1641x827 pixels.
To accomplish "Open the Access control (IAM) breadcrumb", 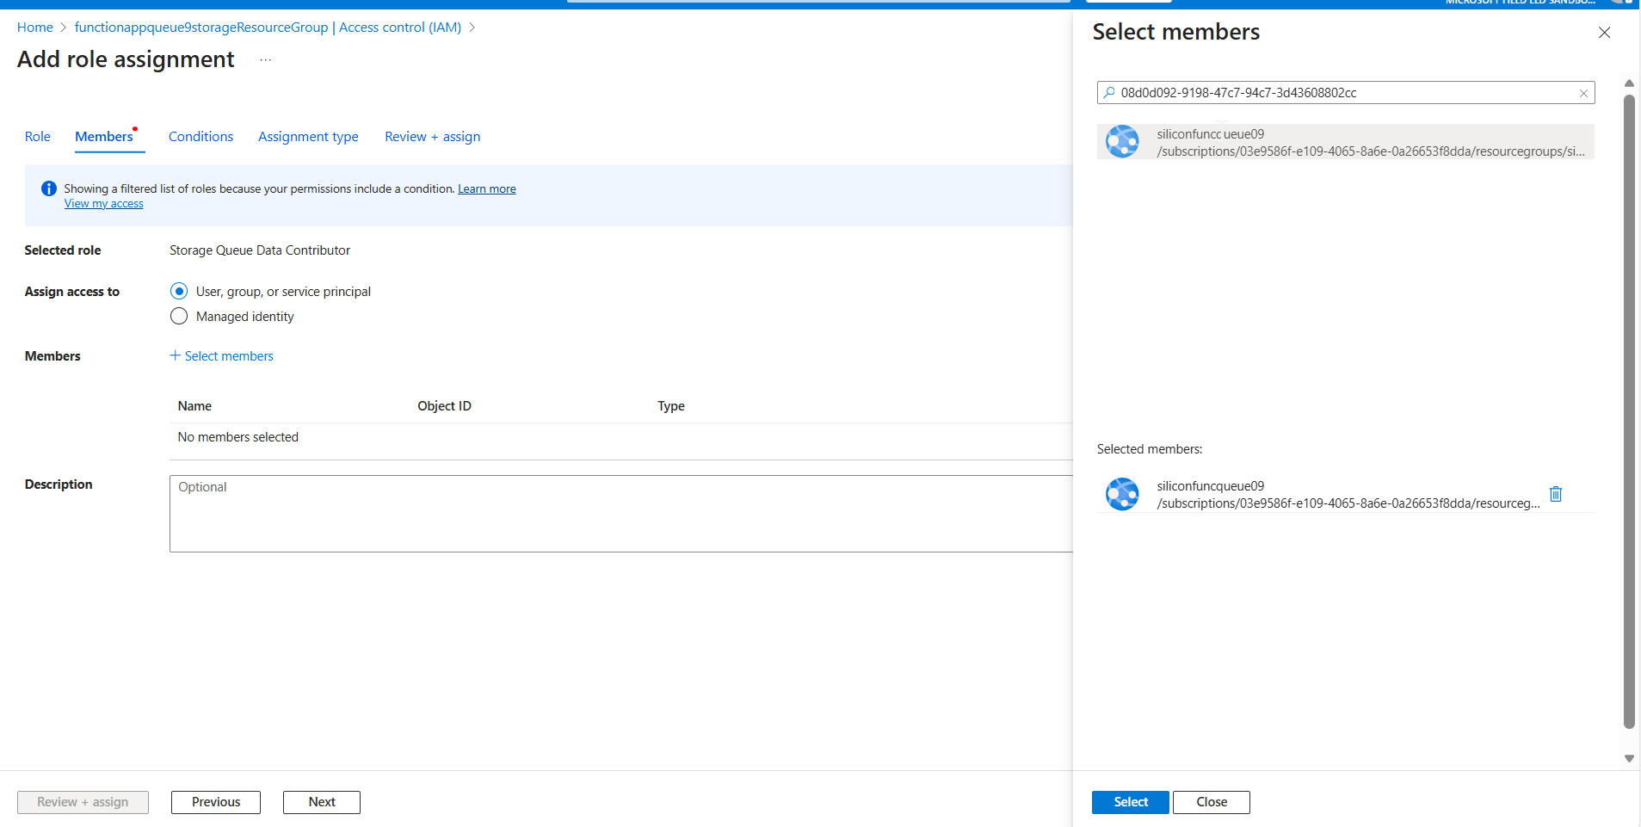I will pos(268,28).
